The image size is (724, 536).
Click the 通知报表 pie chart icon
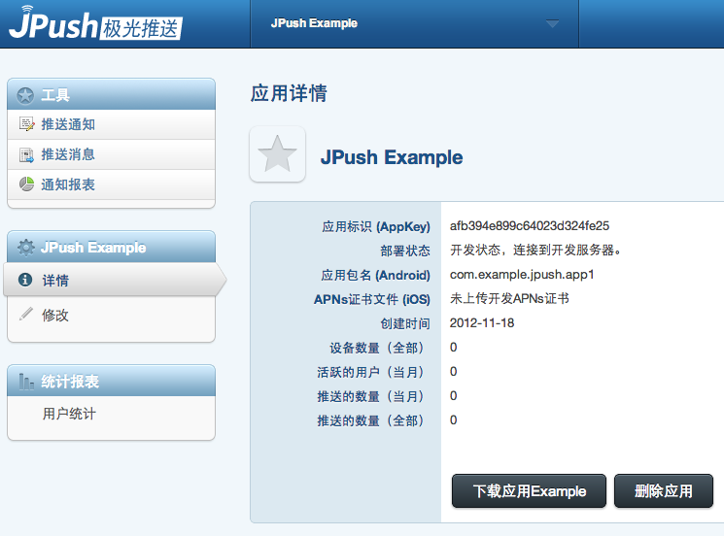point(27,184)
